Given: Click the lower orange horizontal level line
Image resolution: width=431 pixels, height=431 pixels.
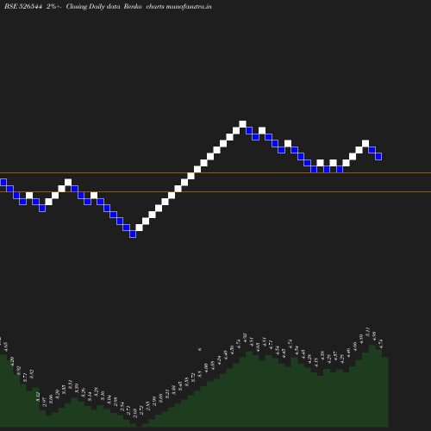Looking at the screenshot, I should (x=215, y=191).
